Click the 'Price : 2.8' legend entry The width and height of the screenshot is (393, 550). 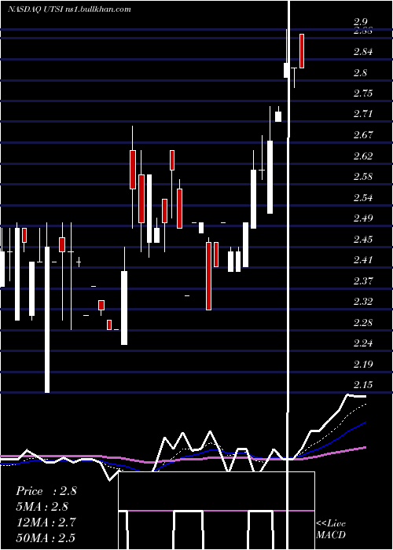[x=46, y=491]
